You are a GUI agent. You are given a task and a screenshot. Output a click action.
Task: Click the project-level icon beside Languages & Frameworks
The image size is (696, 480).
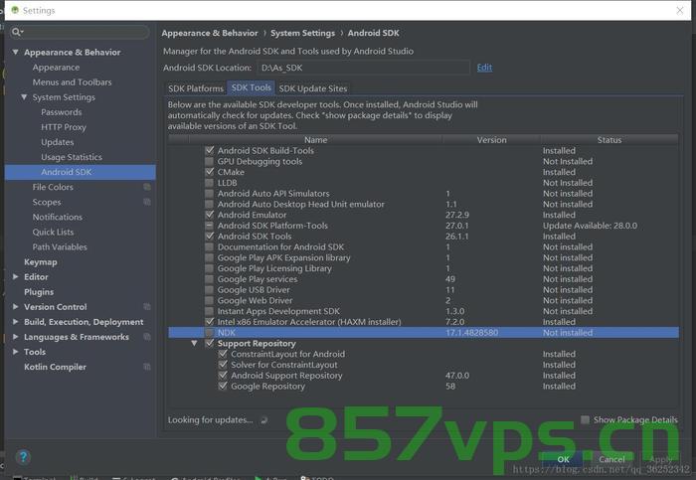[x=147, y=337]
